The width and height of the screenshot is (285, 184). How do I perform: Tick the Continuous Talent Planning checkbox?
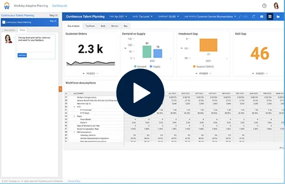click(4, 22)
